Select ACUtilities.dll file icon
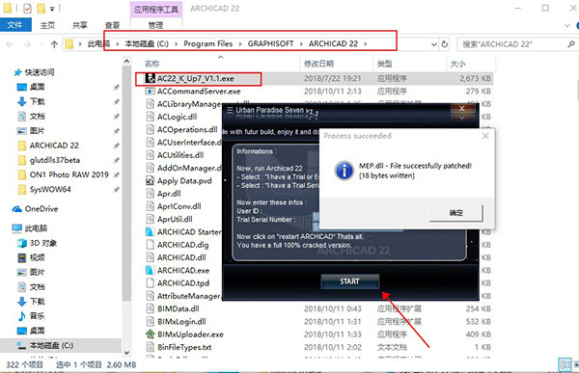 coord(150,155)
